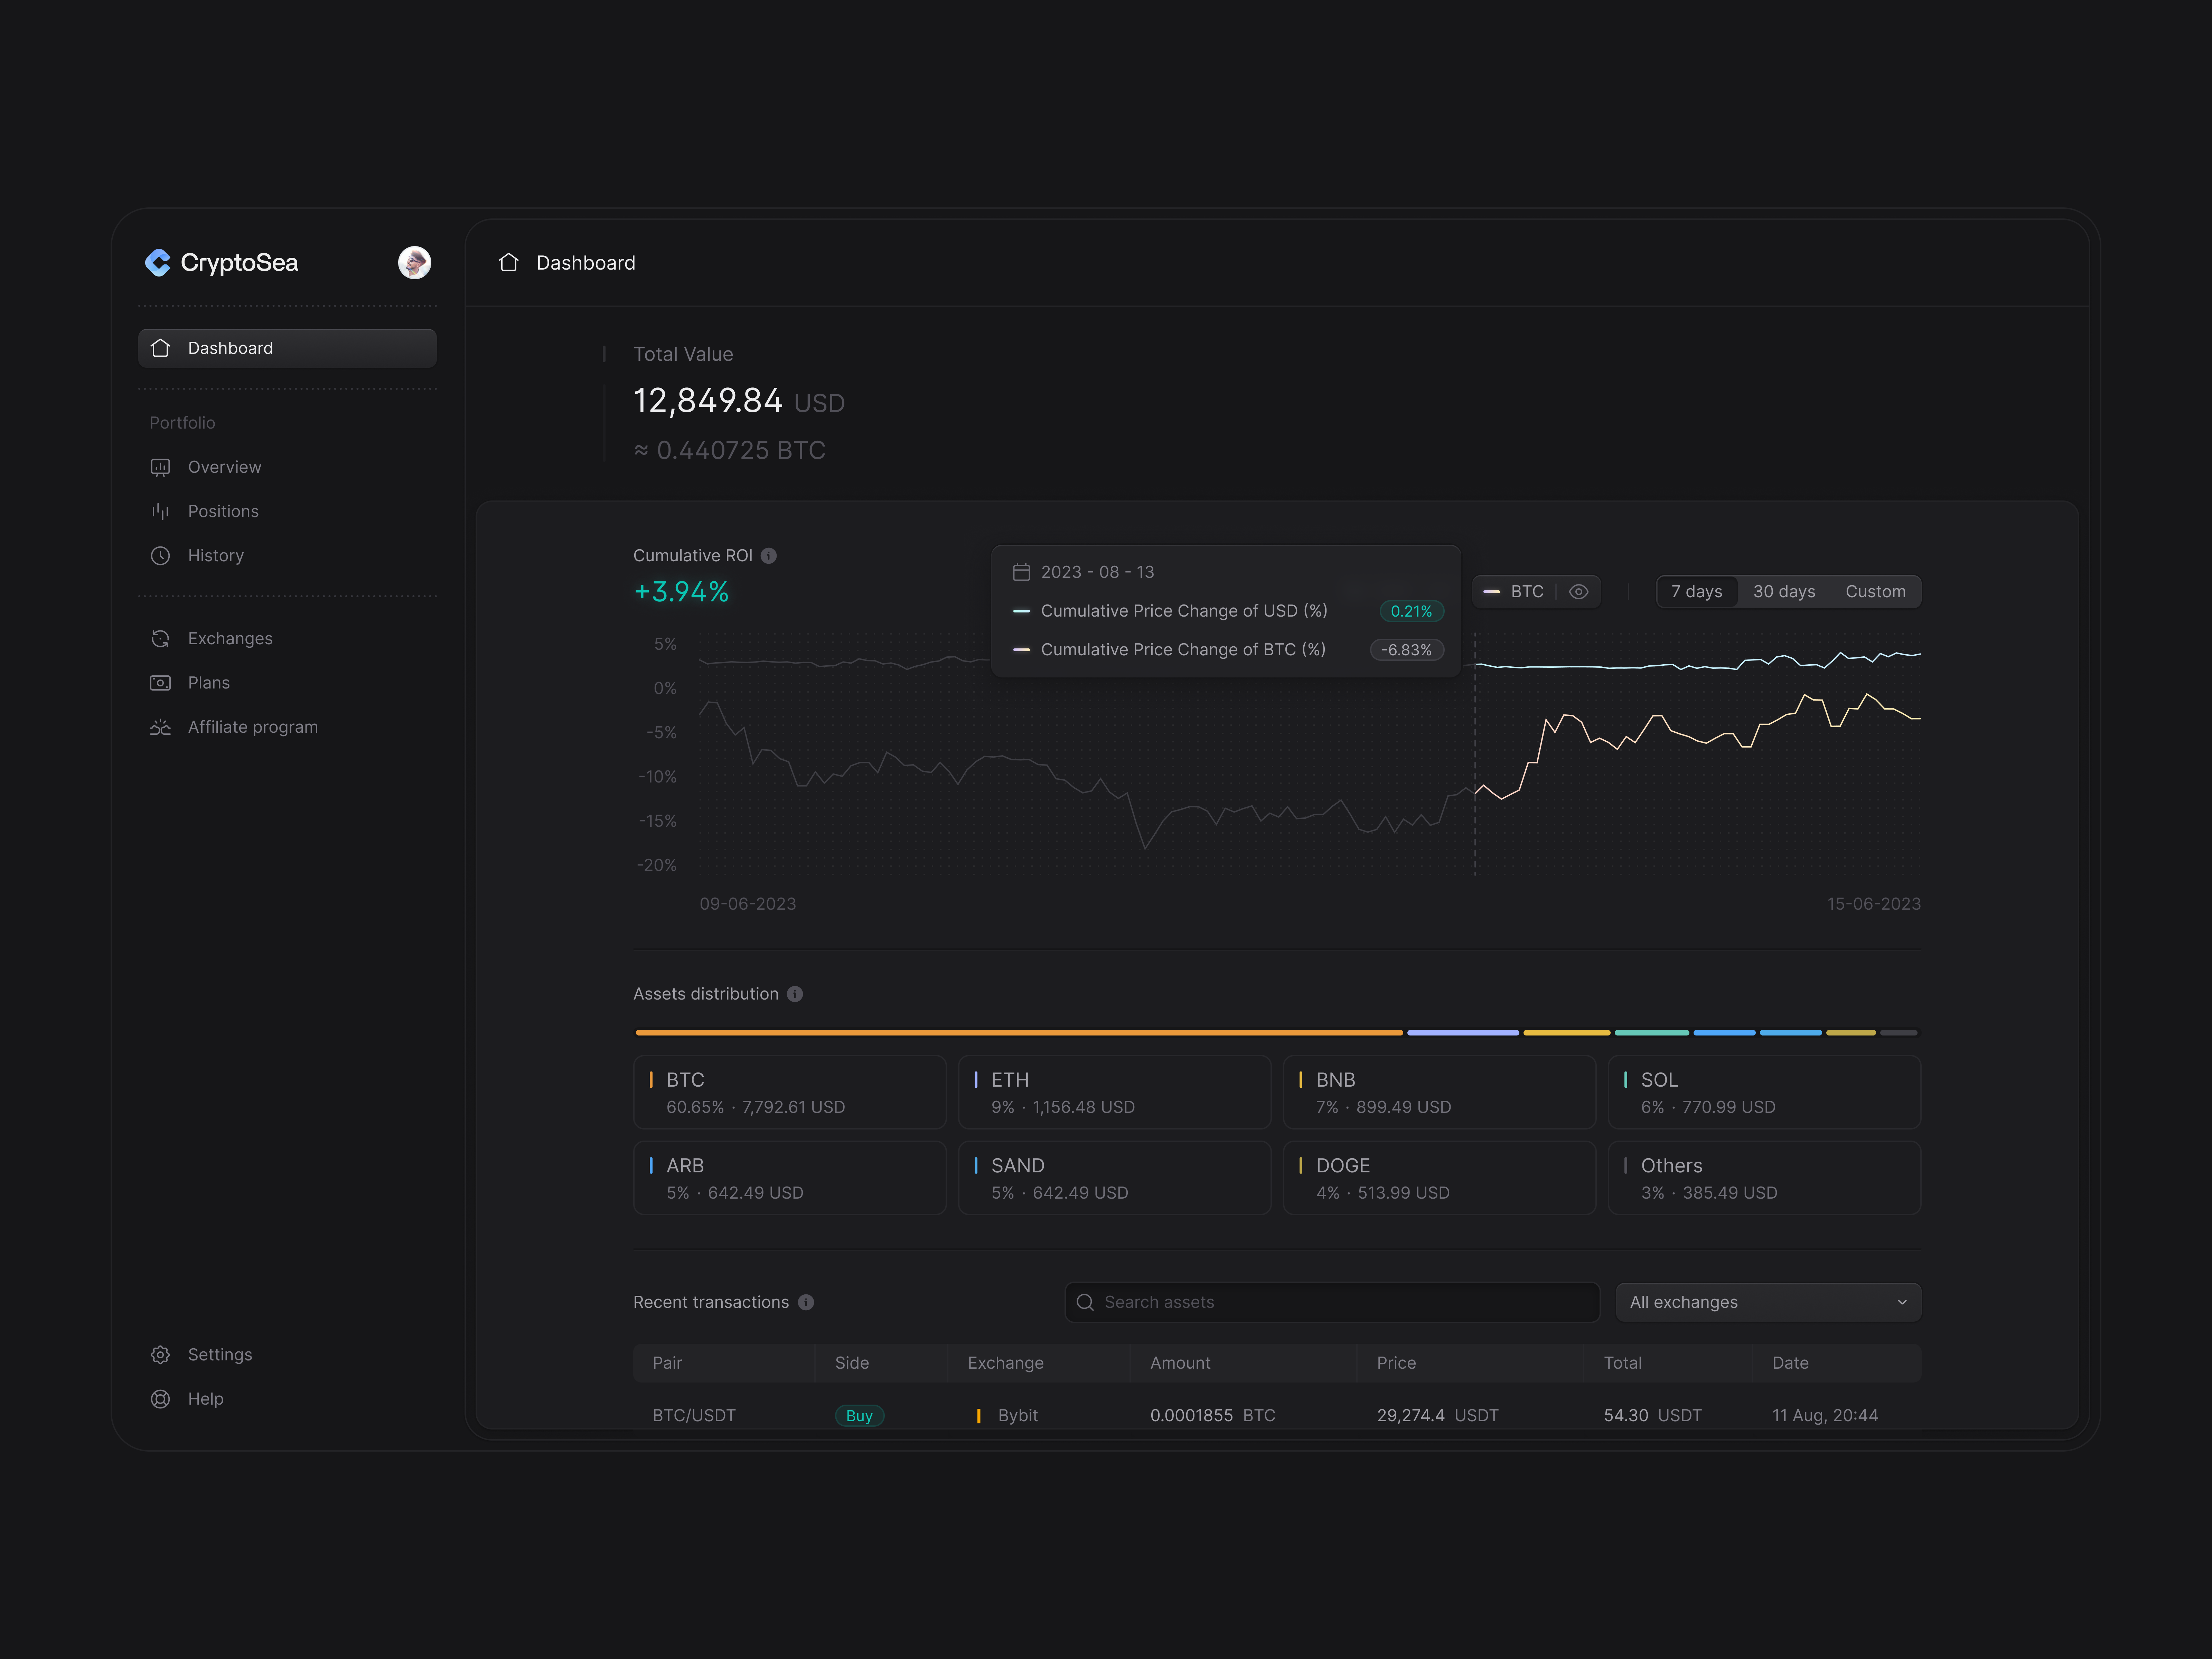Select the Exchanges icon
Viewport: 2212px width, 1659px height.
(160, 638)
